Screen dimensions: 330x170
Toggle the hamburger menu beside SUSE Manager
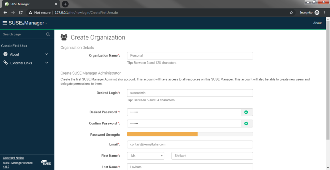[x=5, y=23]
